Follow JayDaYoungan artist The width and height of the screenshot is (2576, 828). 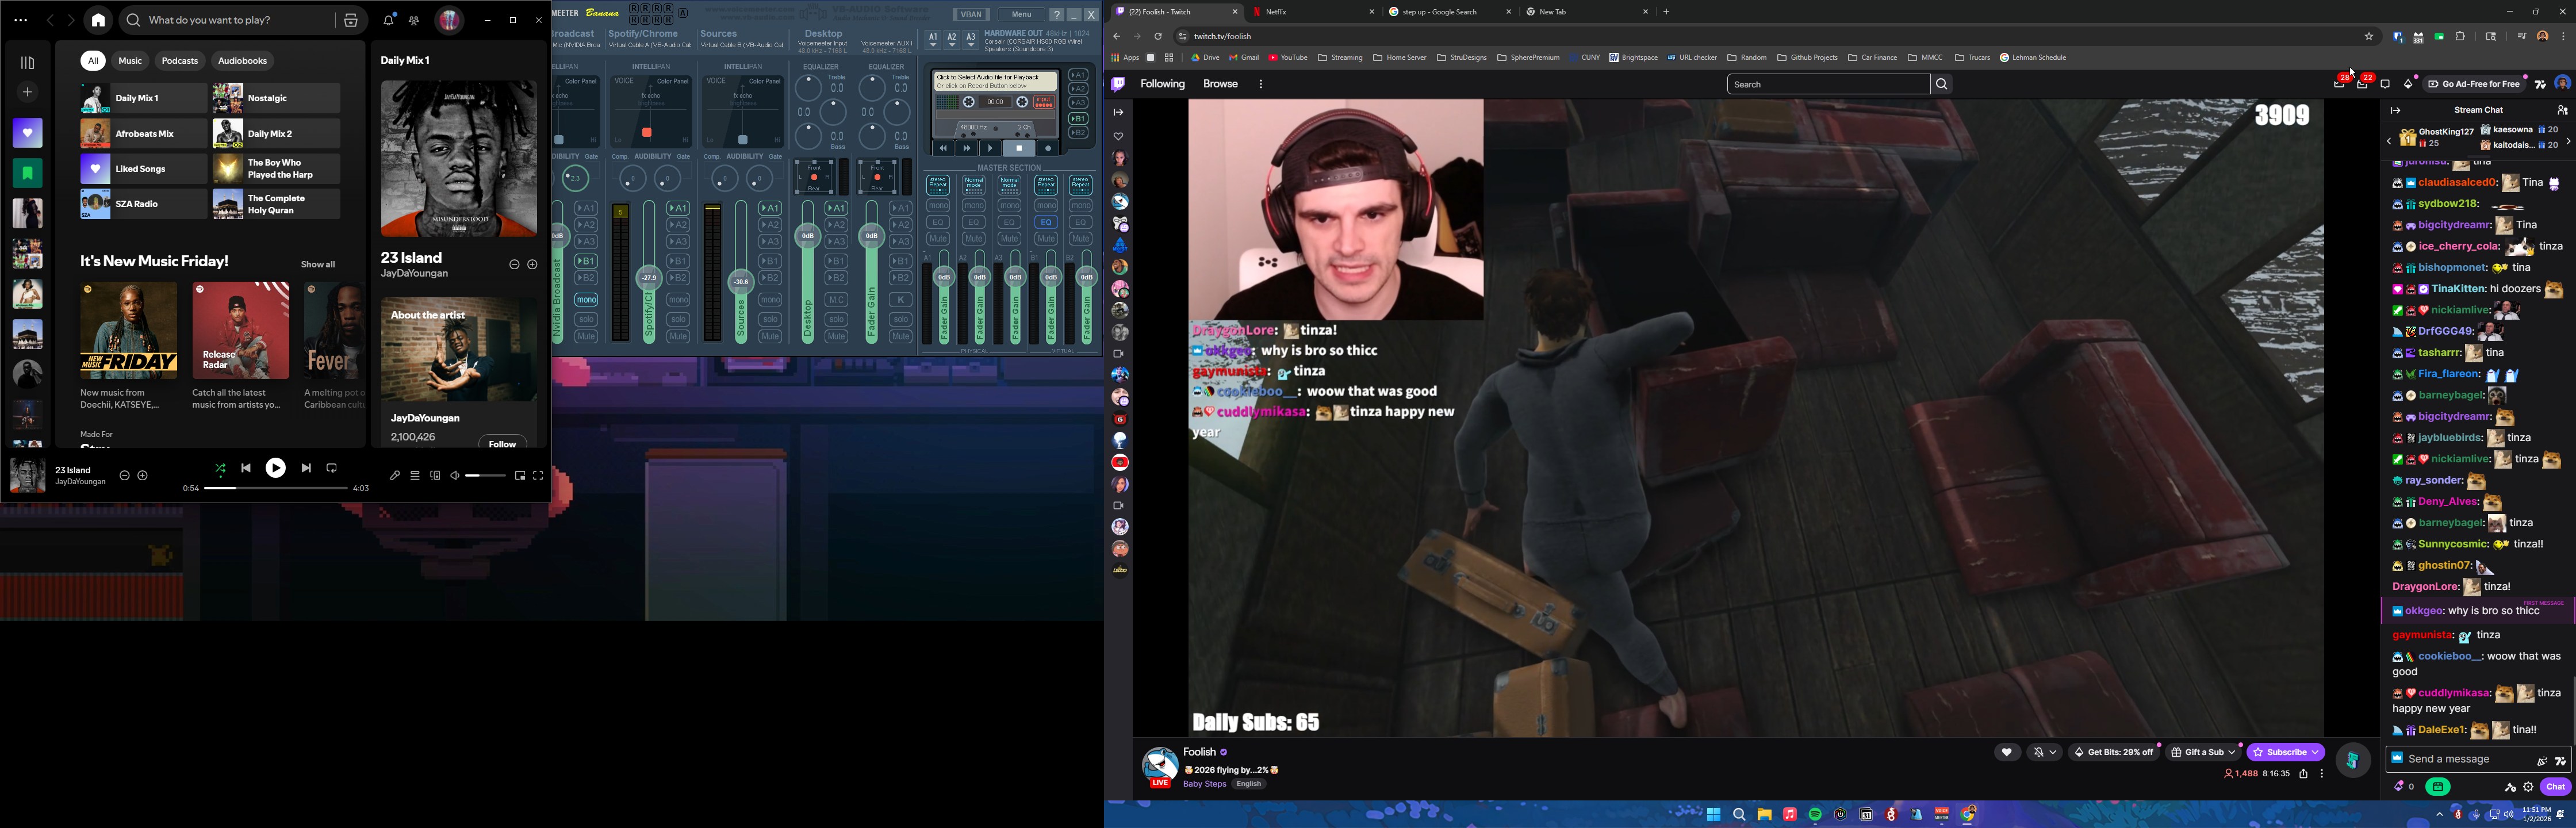pyautogui.click(x=502, y=443)
